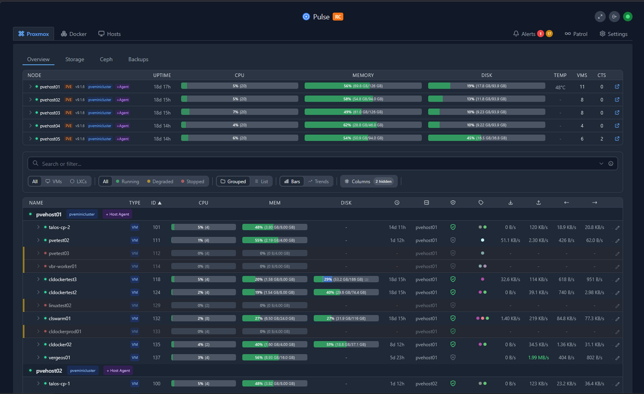
Task: Open the search filter dropdown chevron
Action: pos(601,163)
